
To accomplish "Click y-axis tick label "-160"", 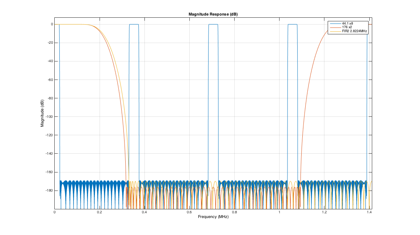I will [x=49, y=172].
